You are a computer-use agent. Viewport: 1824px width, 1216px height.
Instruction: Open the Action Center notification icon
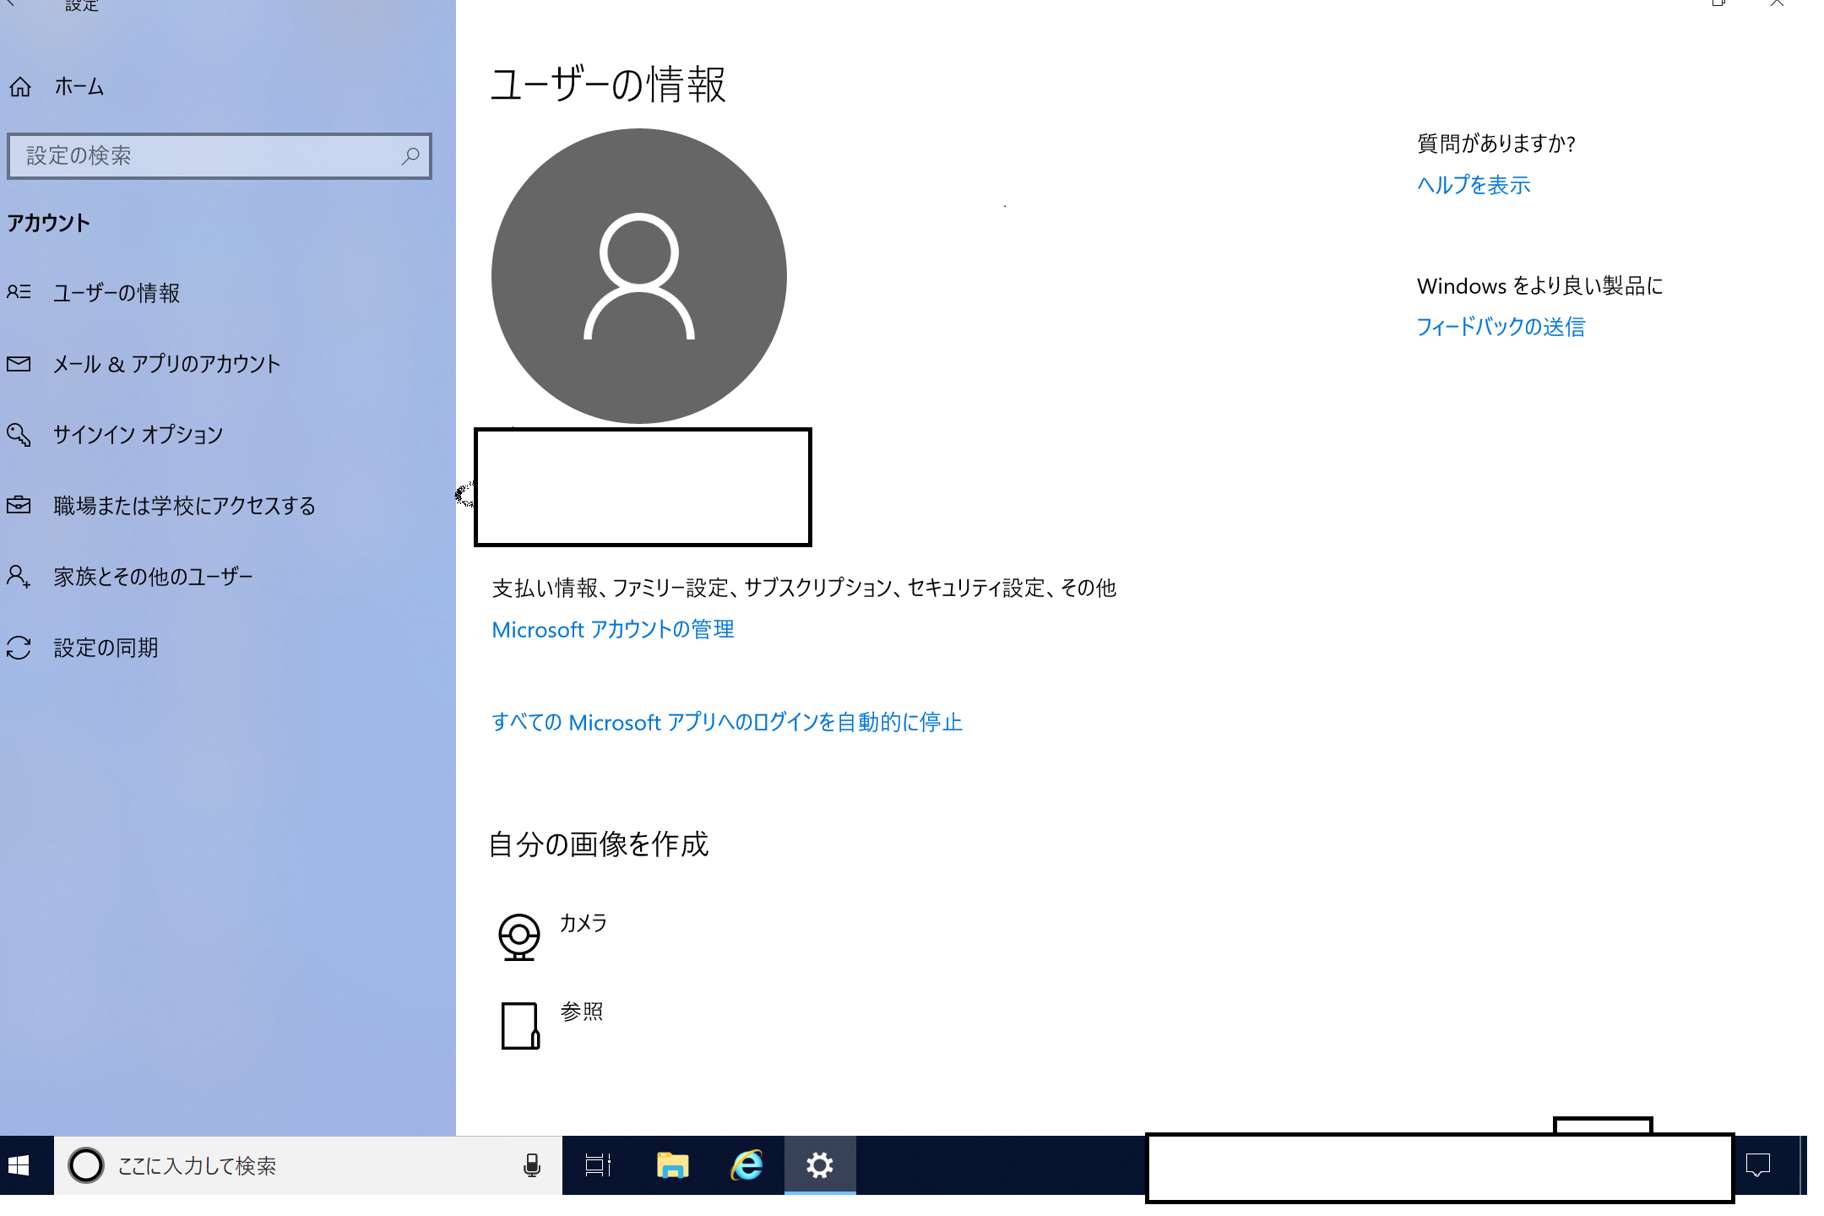(1758, 1166)
